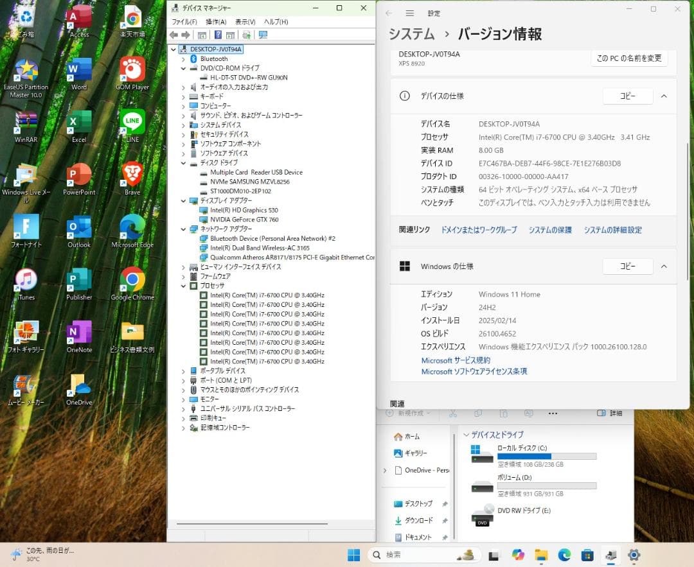This screenshot has width=694, height=567.
Task: Click the Copy icon in File Explorer toolbar
Action: (x=478, y=414)
